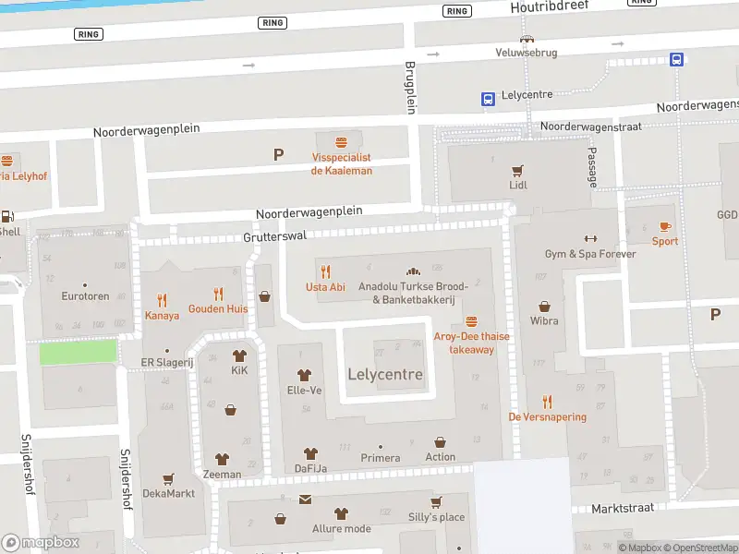739x554 pixels.
Task: Select the Aroy-Dee thaise takeaway icon
Action: pos(471,321)
